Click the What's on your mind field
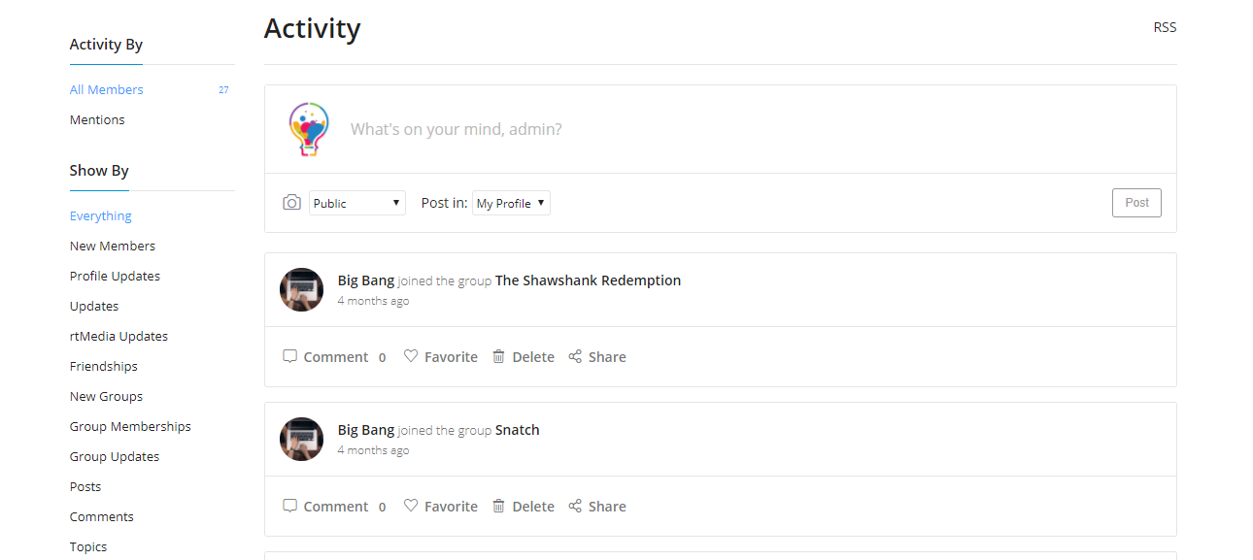The image size is (1253, 560). 680,129
